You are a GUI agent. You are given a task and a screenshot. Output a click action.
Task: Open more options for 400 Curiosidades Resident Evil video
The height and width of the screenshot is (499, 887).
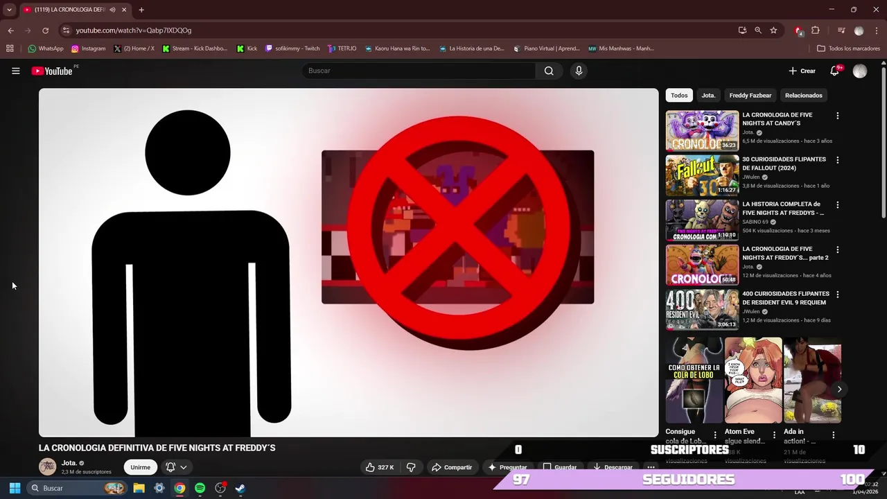coord(837,295)
